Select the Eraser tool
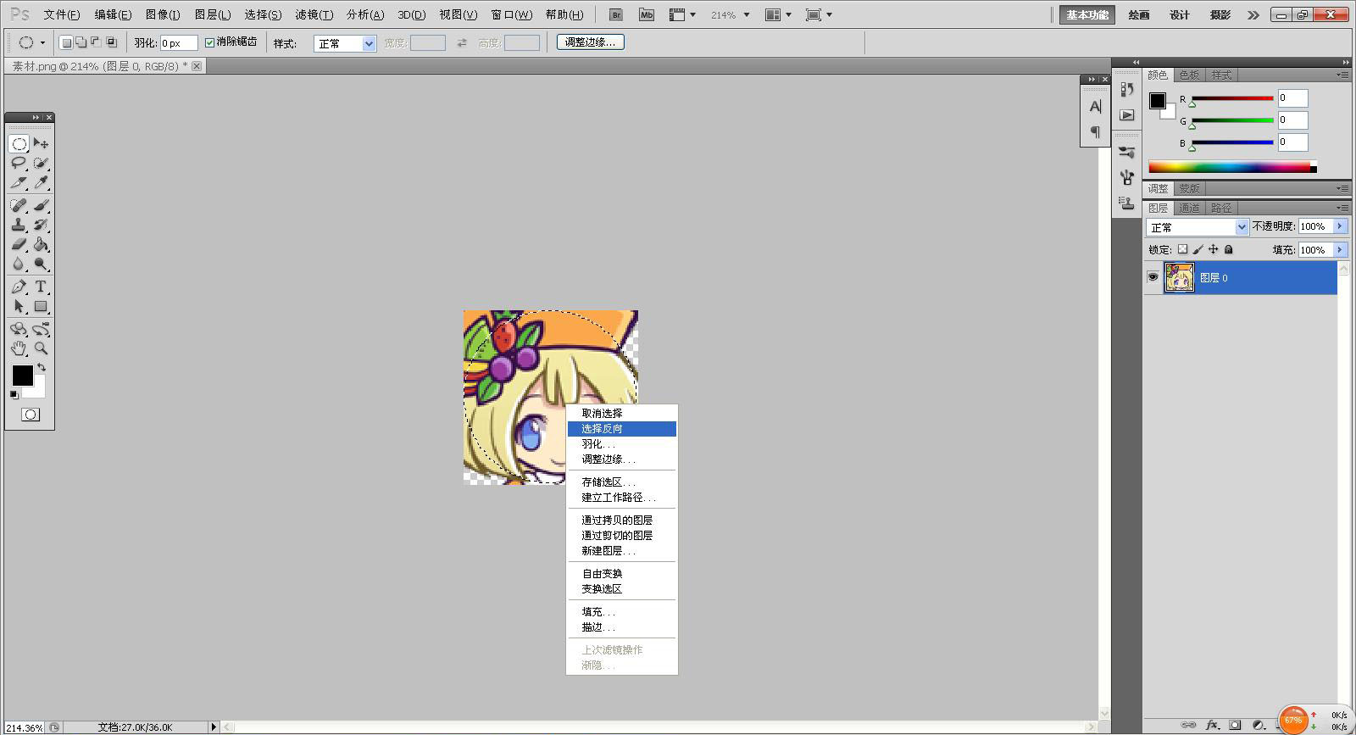 coord(19,244)
